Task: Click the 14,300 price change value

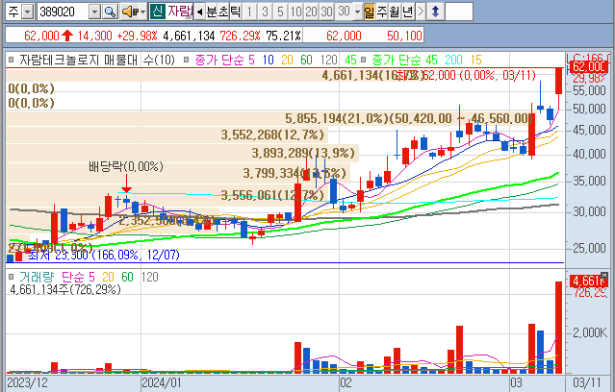Action: (x=94, y=36)
